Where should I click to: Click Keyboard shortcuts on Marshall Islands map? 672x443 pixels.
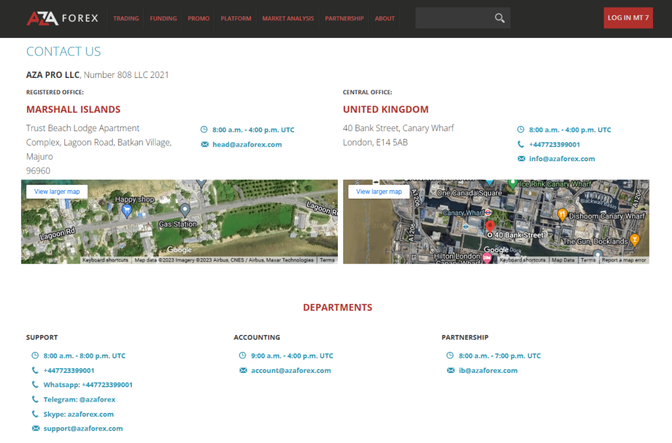[x=105, y=260]
